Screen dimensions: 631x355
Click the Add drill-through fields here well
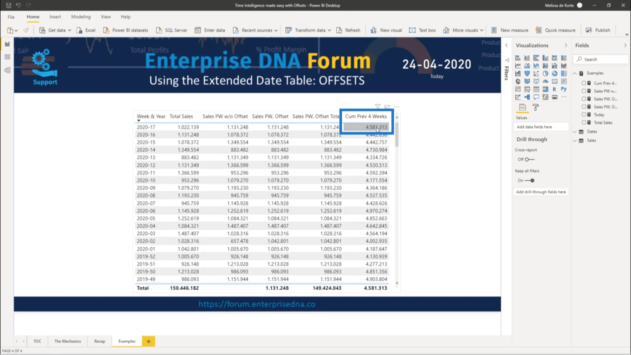pyautogui.click(x=541, y=192)
